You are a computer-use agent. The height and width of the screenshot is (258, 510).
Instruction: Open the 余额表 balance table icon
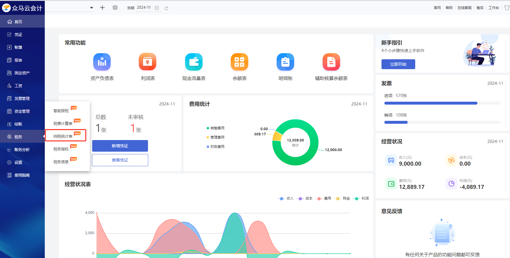pyautogui.click(x=240, y=62)
